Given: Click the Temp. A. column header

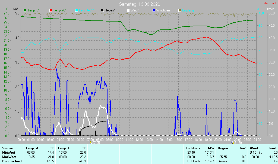Looking at the screenshot, I should coord(32,148).
